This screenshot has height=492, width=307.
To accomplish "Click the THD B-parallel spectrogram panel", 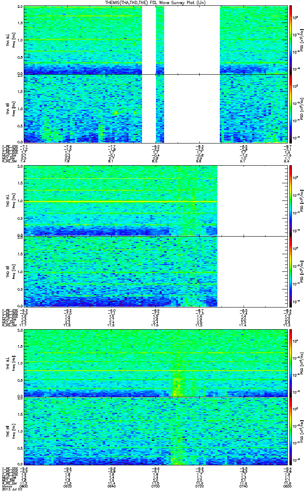I will click(155, 271).
